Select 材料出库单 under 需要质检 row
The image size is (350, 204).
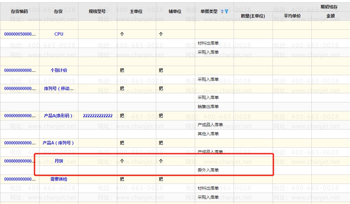pyautogui.click(x=208, y=188)
